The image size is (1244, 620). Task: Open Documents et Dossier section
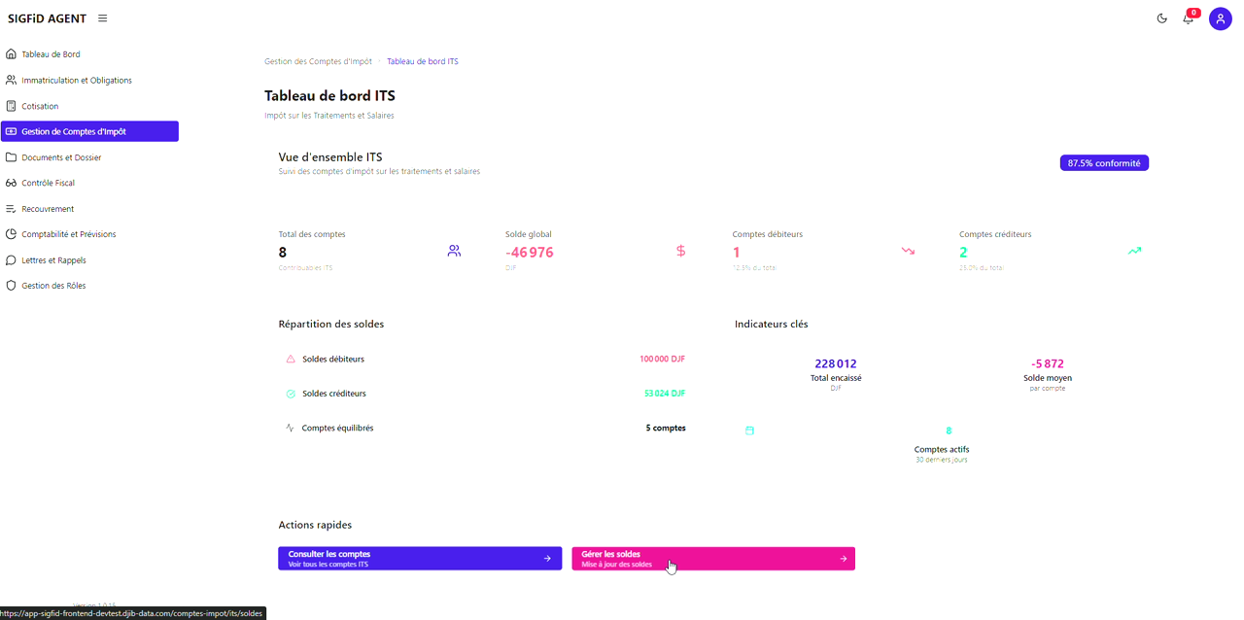61,157
